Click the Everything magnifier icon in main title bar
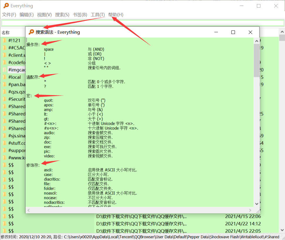 (6, 6)
